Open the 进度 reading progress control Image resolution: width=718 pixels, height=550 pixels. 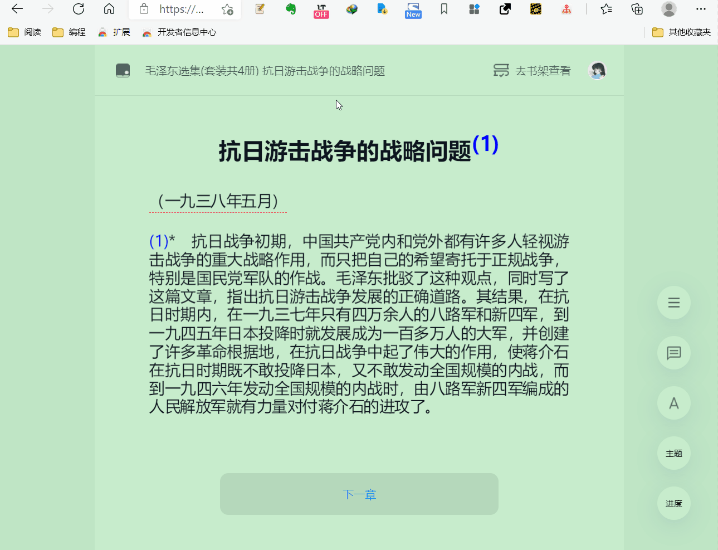point(673,503)
